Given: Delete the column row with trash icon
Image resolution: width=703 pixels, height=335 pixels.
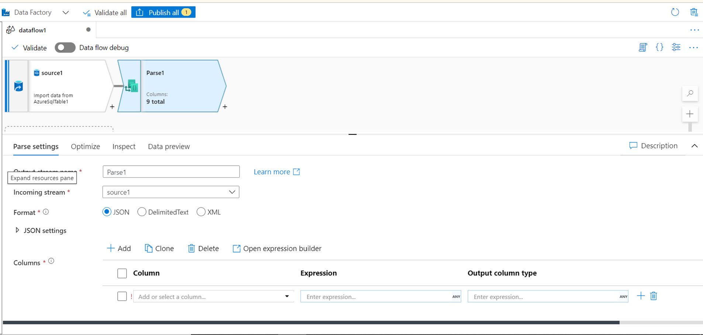Looking at the screenshot, I should point(654,296).
